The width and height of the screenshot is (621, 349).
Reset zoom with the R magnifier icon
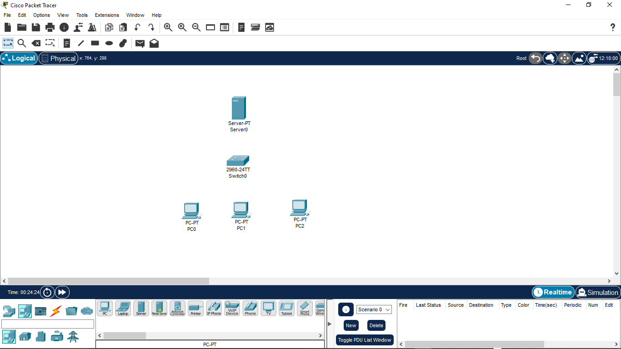(182, 27)
